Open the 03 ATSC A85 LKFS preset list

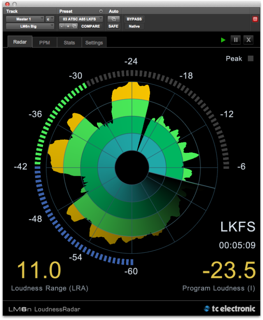[x=81, y=19]
